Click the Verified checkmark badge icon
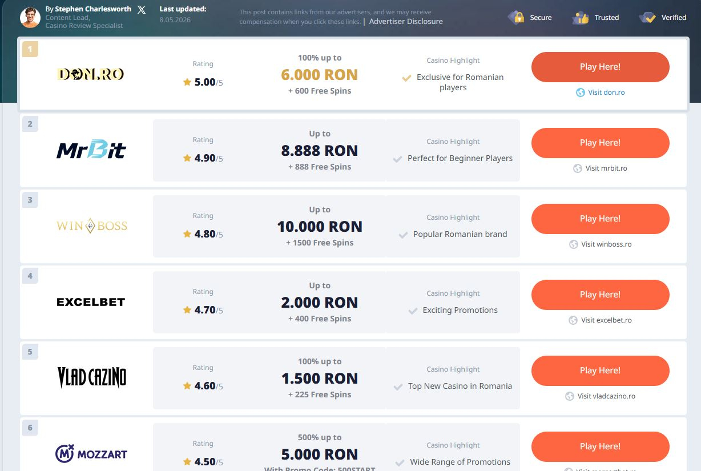This screenshot has height=471, width=701. coord(647,18)
